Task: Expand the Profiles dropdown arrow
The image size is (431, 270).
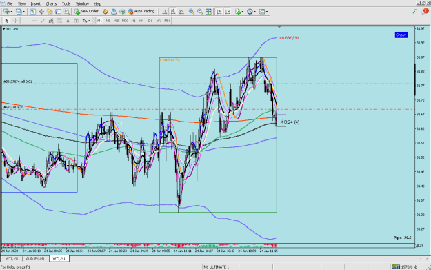Action: [x=23, y=12]
